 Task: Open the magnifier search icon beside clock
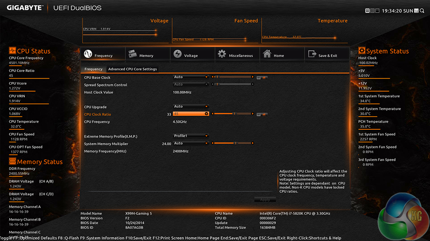click(422, 10)
